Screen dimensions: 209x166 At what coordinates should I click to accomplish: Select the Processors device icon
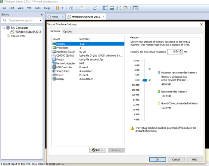pyautogui.click(x=54, y=48)
